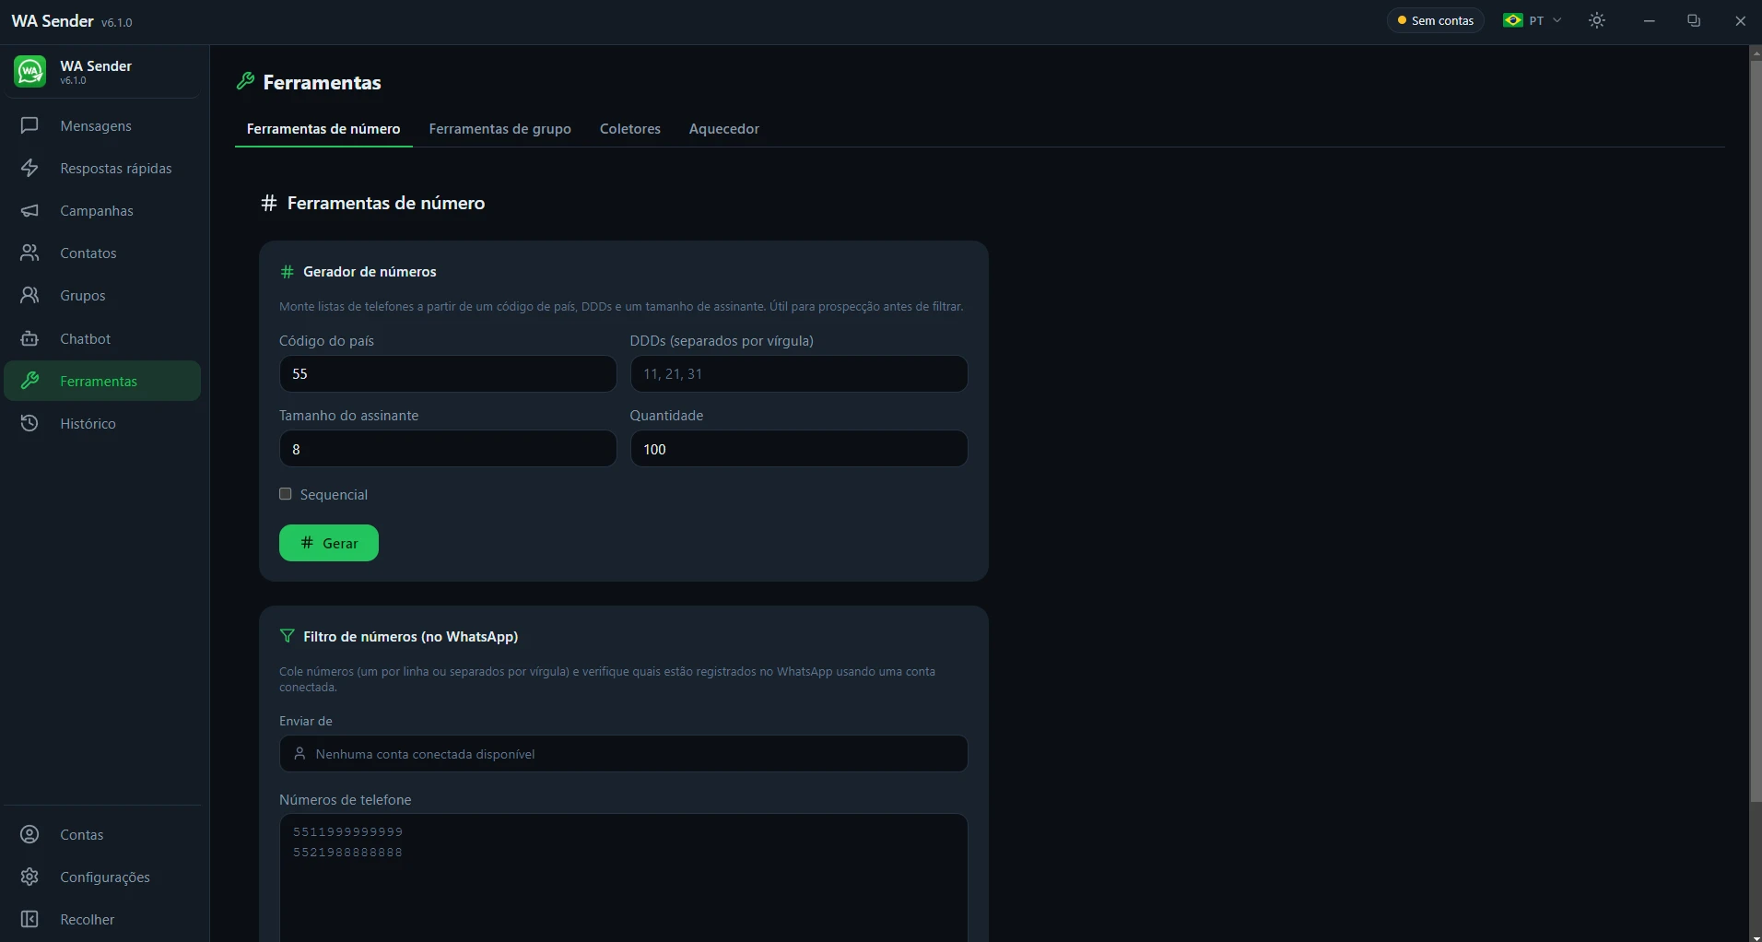Click the Histórico clock icon
Viewport: 1762px width, 942px height.
pyautogui.click(x=29, y=423)
